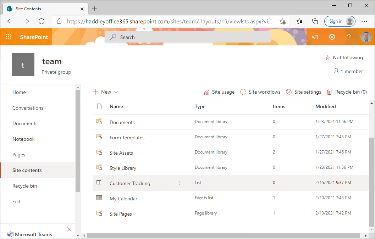Select Notebook in left navigation
Screen dimensions: 375x239
pos(23,139)
